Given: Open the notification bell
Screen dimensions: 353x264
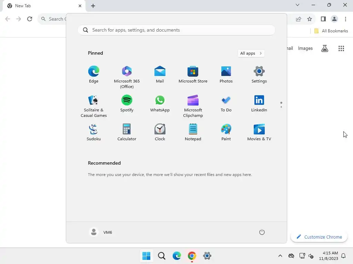Looking at the screenshot, I should 343,256.
